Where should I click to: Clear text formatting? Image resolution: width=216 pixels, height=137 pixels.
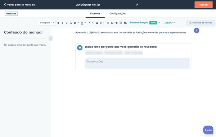(71, 23)
